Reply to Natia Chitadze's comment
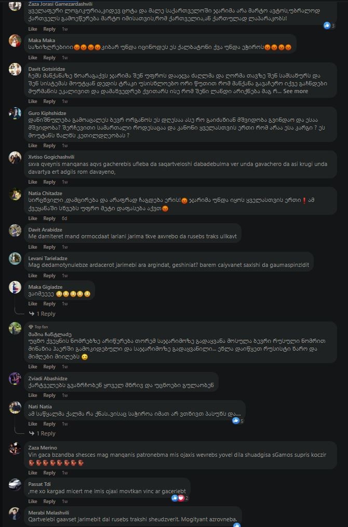Viewport: 348px width, 527px height. click(x=49, y=218)
